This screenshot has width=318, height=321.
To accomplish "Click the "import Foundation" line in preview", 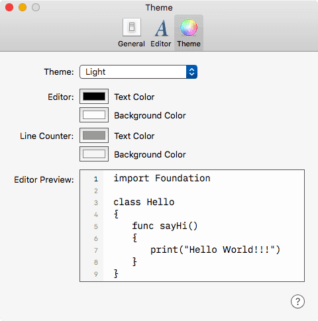I will [162, 178].
